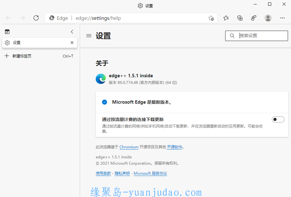Open the Chromium link

129,147
